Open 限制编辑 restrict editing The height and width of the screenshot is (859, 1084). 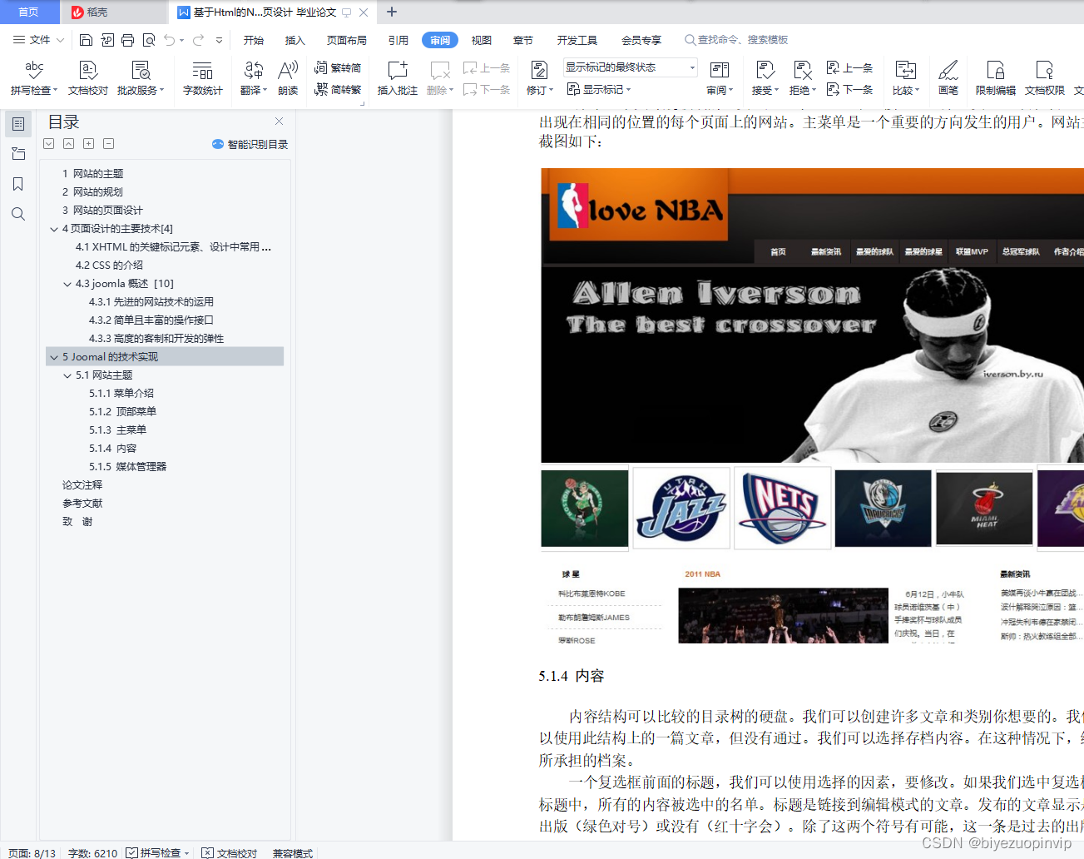point(996,78)
